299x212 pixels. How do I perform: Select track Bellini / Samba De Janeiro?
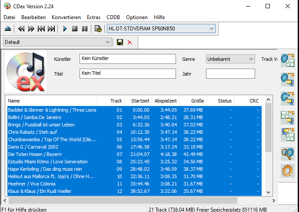coord(134,117)
